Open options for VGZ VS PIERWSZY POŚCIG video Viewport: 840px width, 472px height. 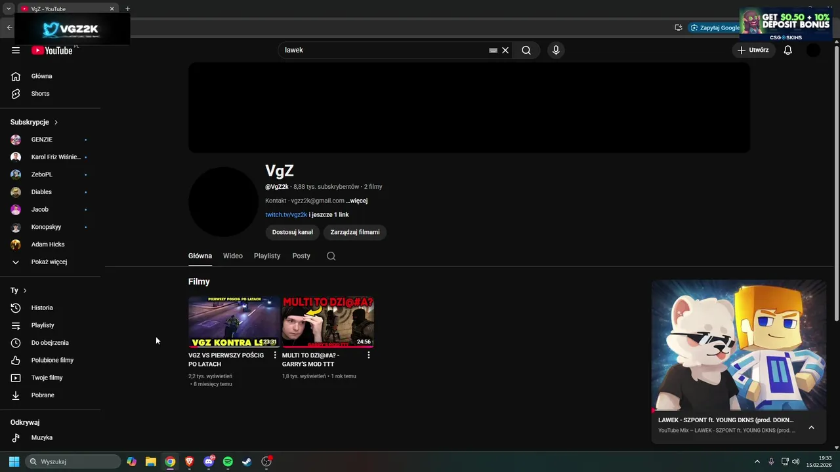click(275, 355)
